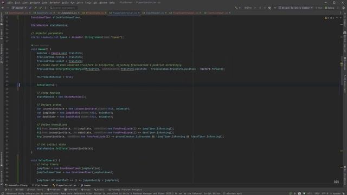This screenshot has height=195, width=347.
Task: Click the Unity play control icon
Action: coord(255,8)
